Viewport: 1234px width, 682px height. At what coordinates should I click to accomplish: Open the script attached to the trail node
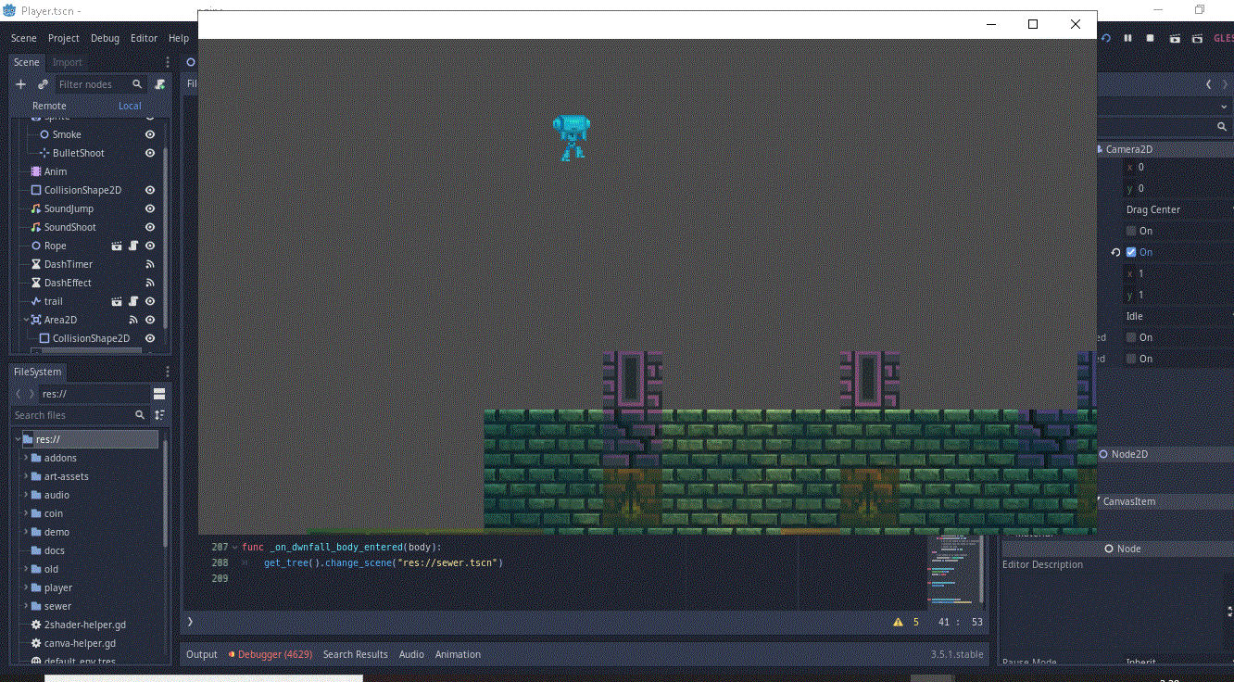pyautogui.click(x=133, y=301)
